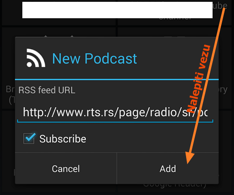This screenshot has height=195, width=234.
Task: Click the blue underline of the URL field
Action: [115, 122]
